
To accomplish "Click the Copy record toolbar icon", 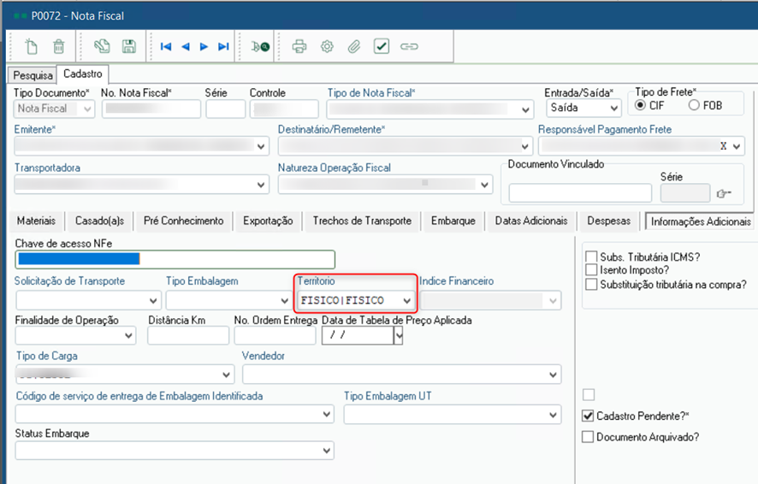I will 102,46.
